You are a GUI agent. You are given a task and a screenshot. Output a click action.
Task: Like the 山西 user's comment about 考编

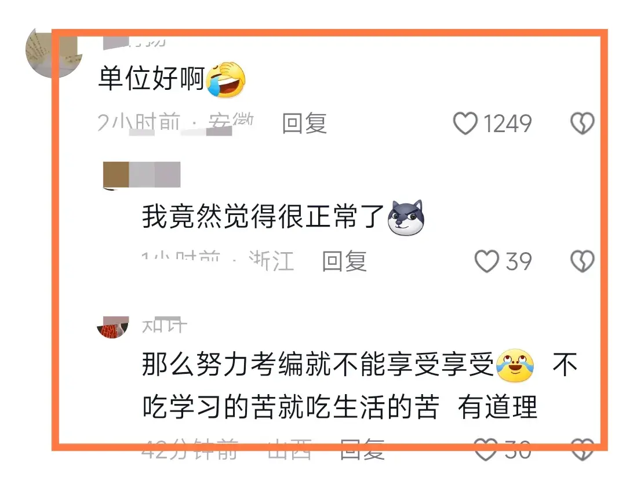tap(486, 449)
